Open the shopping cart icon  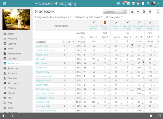138,3
